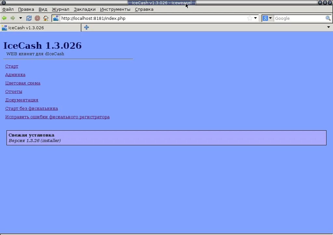333x235 pixels.
Task: Open the search engine selector dropdown
Action: tap(267, 18)
